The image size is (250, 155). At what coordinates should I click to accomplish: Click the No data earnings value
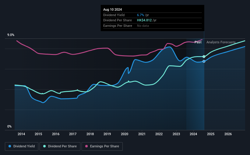(143, 26)
